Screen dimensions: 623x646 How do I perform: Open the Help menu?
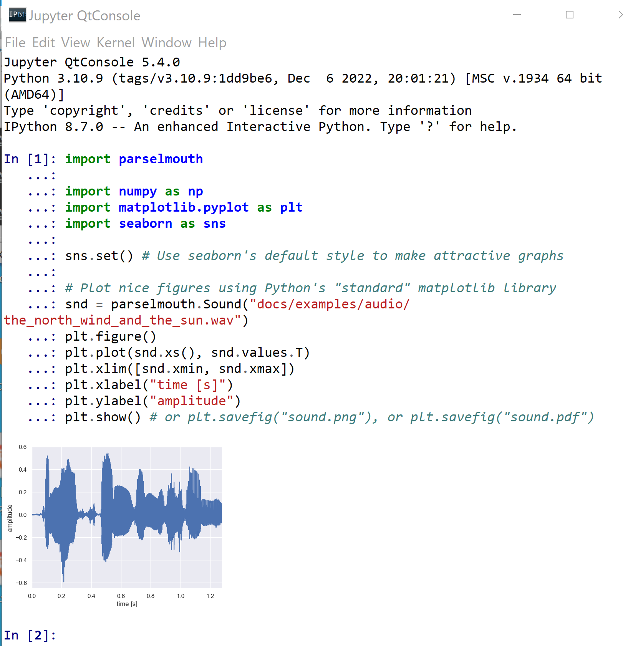pyautogui.click(x=212, y=43)
